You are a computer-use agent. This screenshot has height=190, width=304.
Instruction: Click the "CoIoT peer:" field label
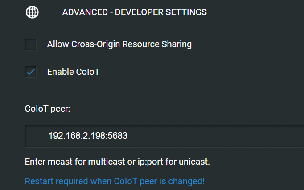coord(48,109)
